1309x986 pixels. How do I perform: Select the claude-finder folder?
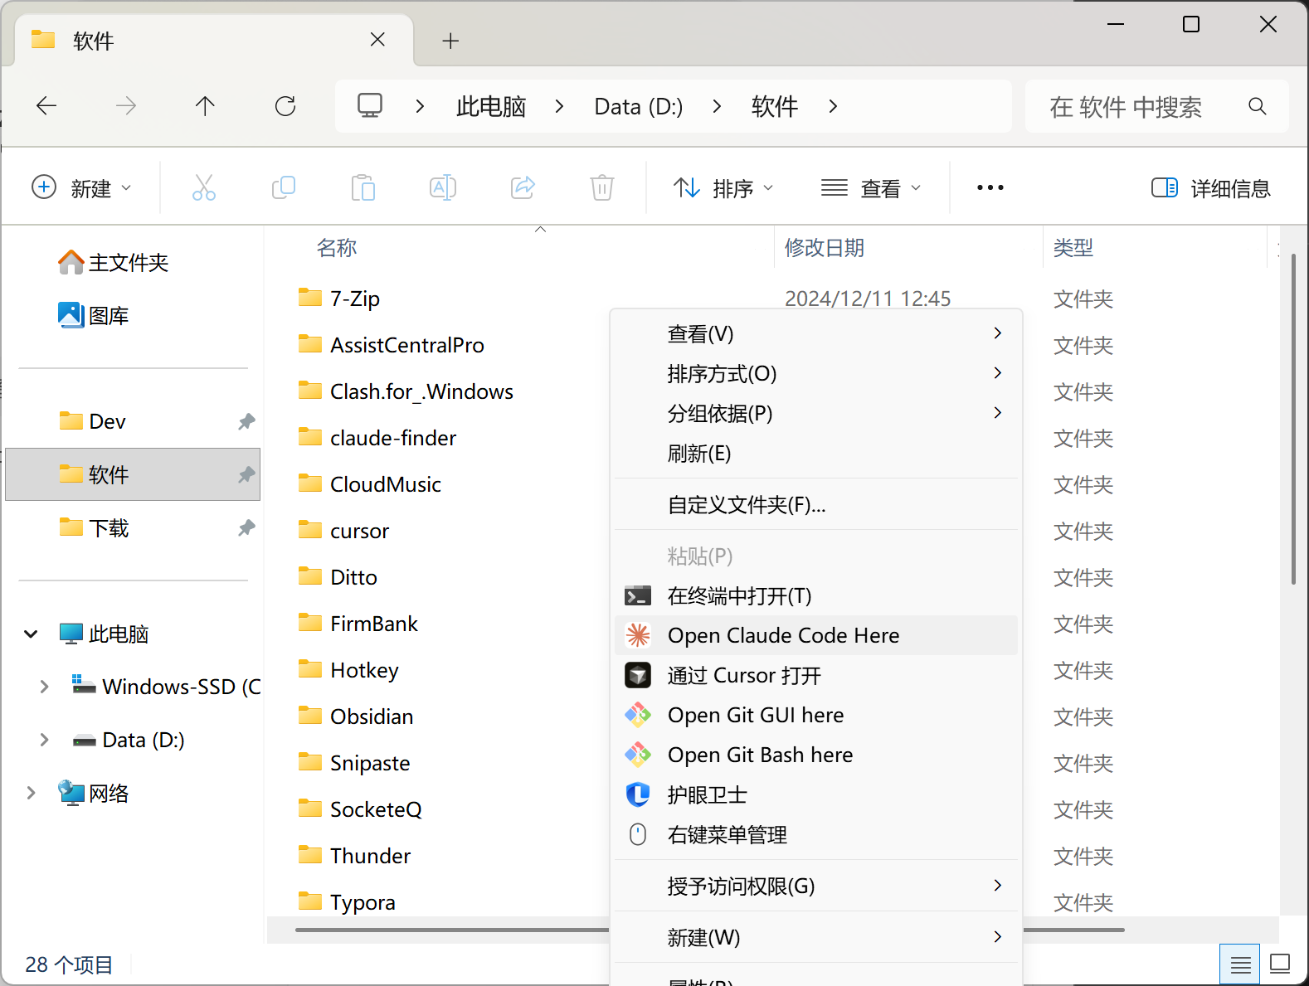click(393, 438)
